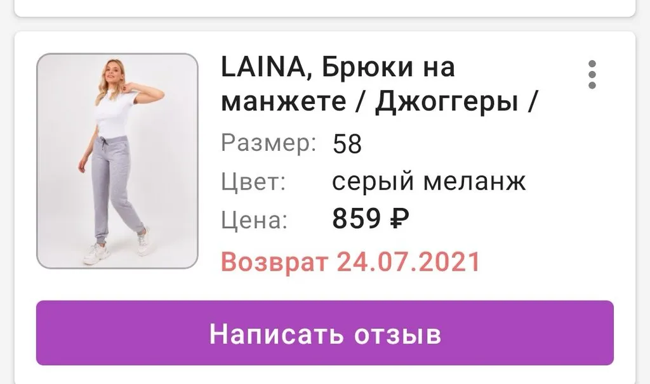
Task: Click the Цвет label
Action: point(253,181)
